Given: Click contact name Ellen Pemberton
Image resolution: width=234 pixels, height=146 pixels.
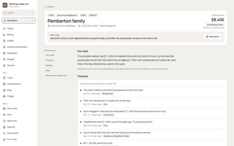Looking at the screenshot, I should tap(108, 26).
